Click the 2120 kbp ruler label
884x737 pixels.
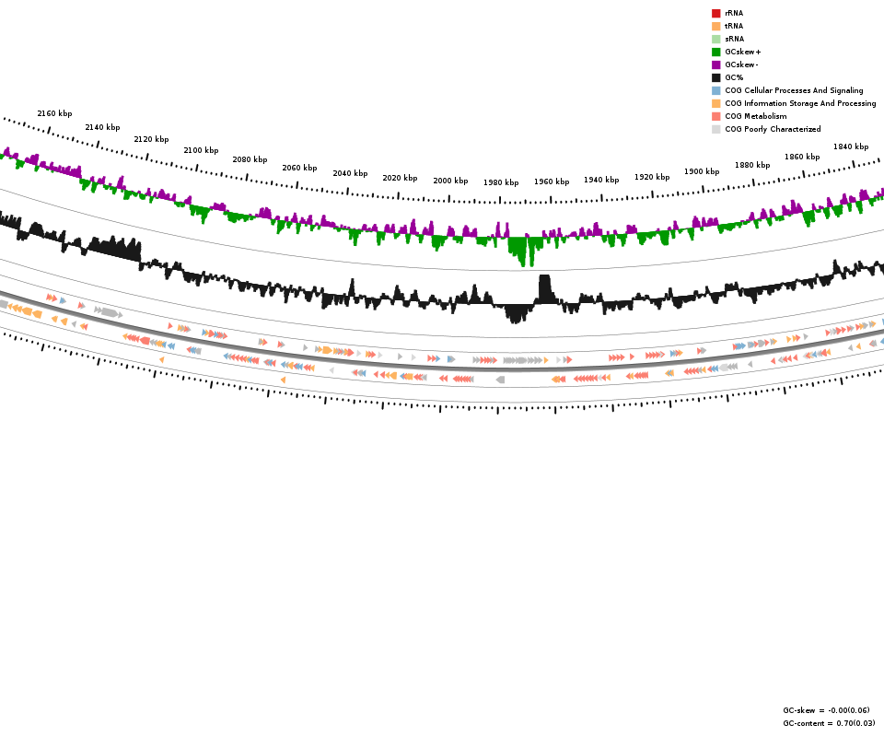click(151, 139)
